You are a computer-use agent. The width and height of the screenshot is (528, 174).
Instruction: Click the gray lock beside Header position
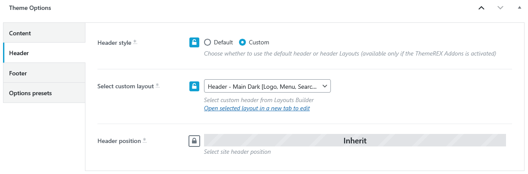pyautogui.click(x=194, y=141)
